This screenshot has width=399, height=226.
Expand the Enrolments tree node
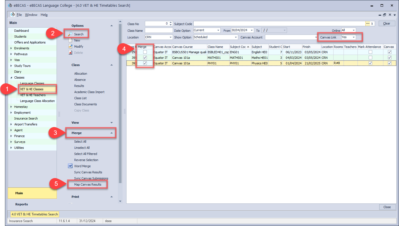[x=11, y=48]
